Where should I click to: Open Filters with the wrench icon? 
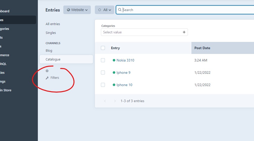(x=52, y=78)
